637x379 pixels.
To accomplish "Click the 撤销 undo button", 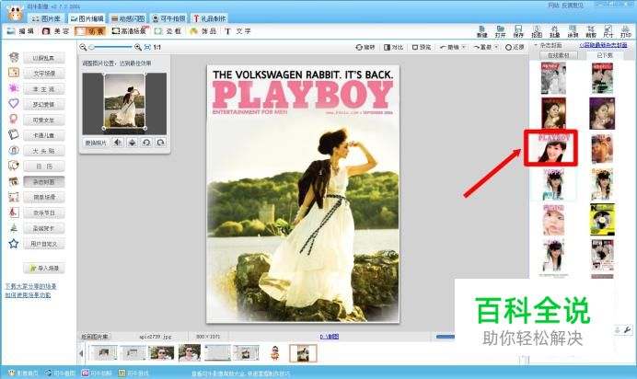I will (x=449, y=47).
